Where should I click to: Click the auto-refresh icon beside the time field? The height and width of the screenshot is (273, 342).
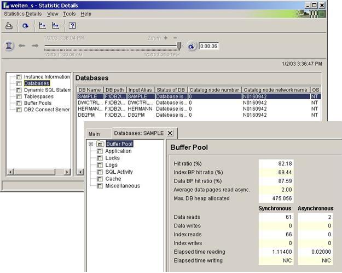pos(192,46)
